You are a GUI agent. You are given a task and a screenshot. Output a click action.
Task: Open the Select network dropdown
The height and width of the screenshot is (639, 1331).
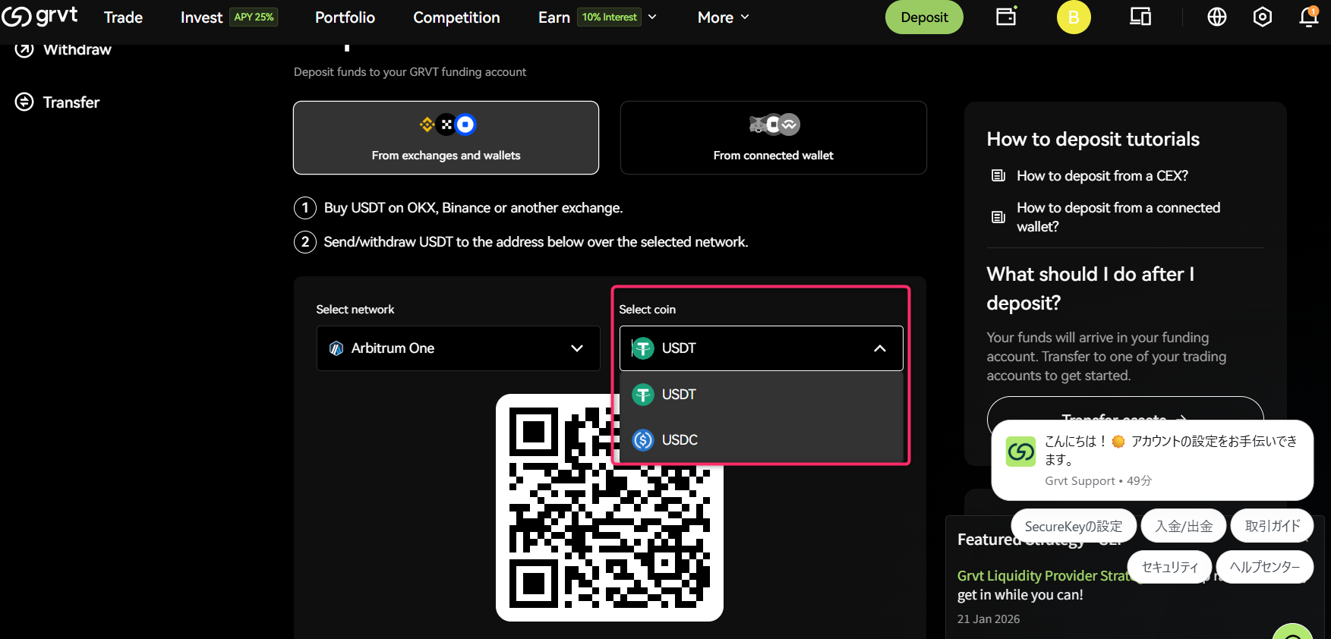pyautogui.click(x=458, y=348)
